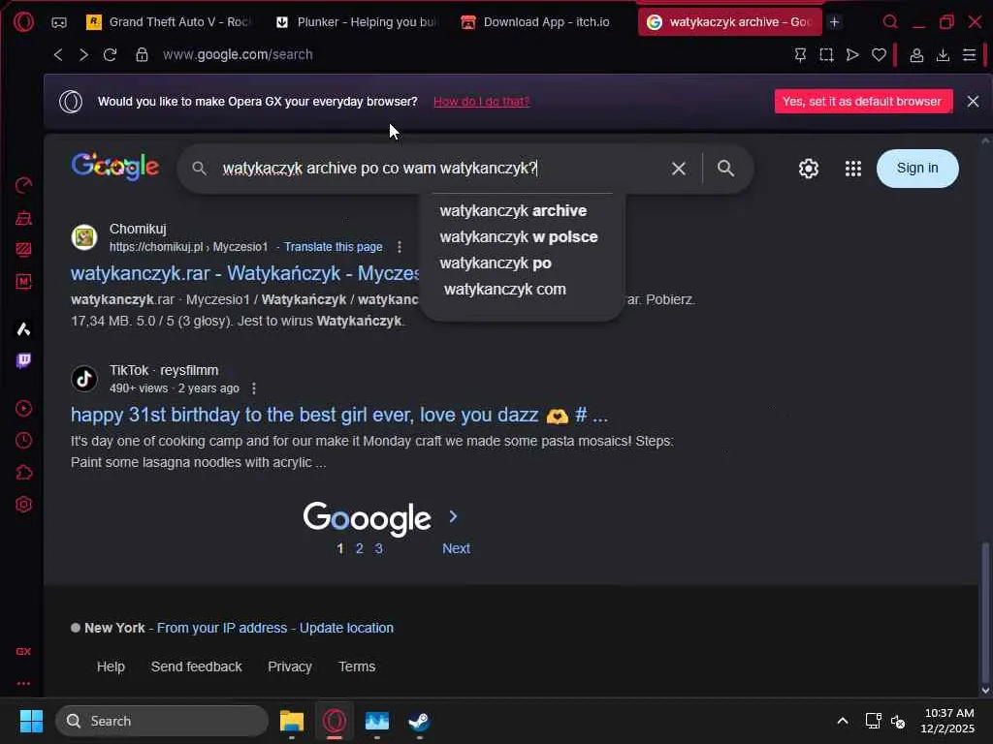Reload the current page
The width and height of the screenshot is (993, 744).
pos(111,55)
